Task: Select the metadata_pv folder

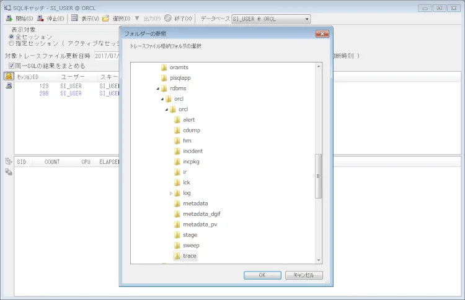Action: [x=200, y=225]
